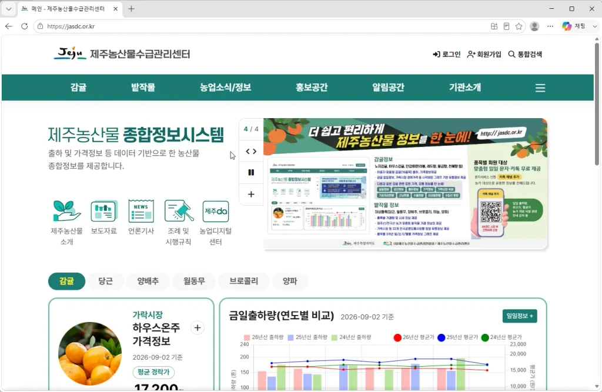Expand 하우스온주 가격정보 plus button
Screen dimensions: 602x392
coord(198,328)
